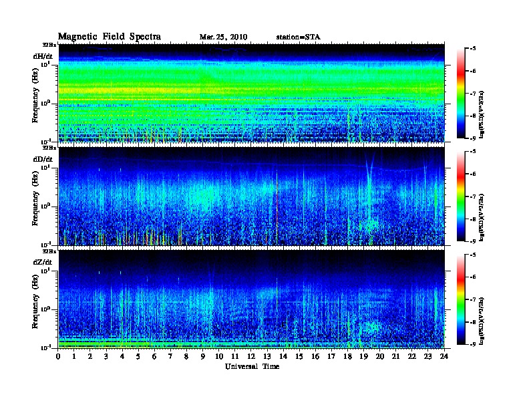Viewport: 529px width, 409px height.
Task: Click hour "10" on the Universal Time axis
Action: (x=219, y=356)
